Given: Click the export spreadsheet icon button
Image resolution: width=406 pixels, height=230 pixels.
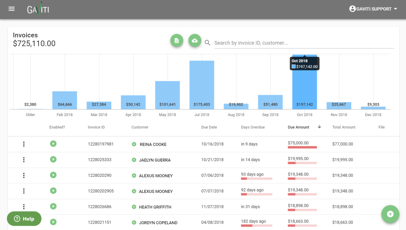Looking at the screenshot, I should coord(177,41).
